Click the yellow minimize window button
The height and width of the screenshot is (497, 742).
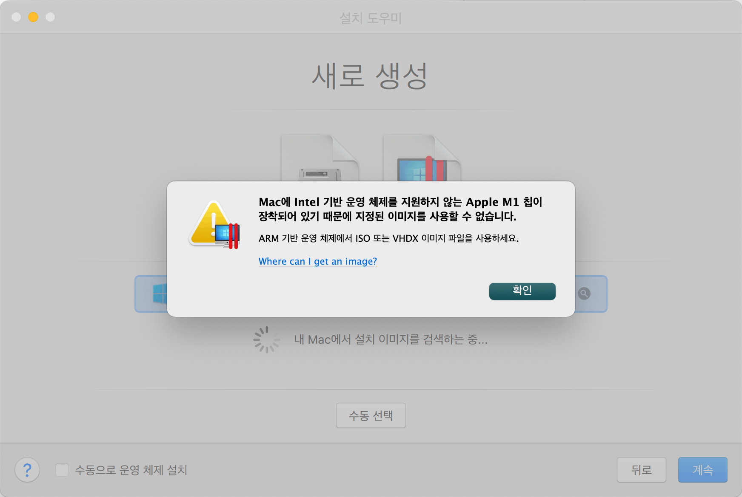33,17
